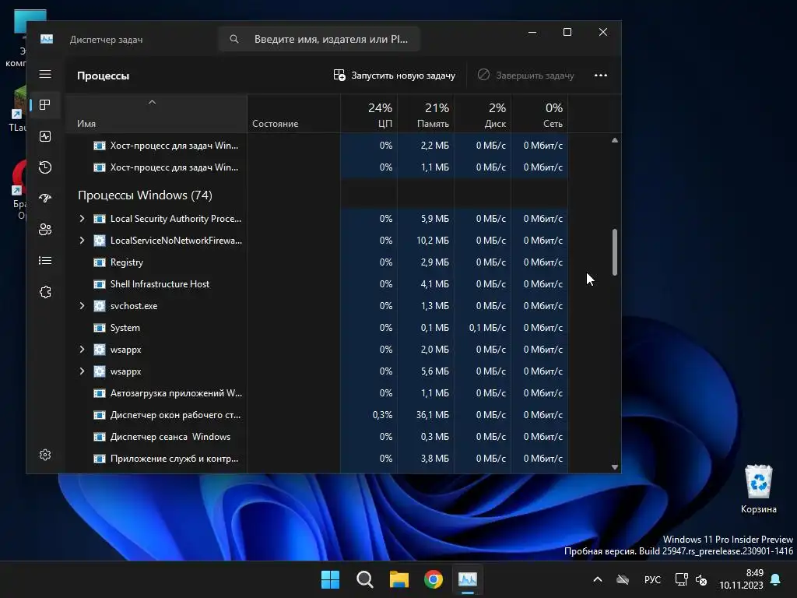Select Автозагрузка приложений W... row

[x=317, y=393]
